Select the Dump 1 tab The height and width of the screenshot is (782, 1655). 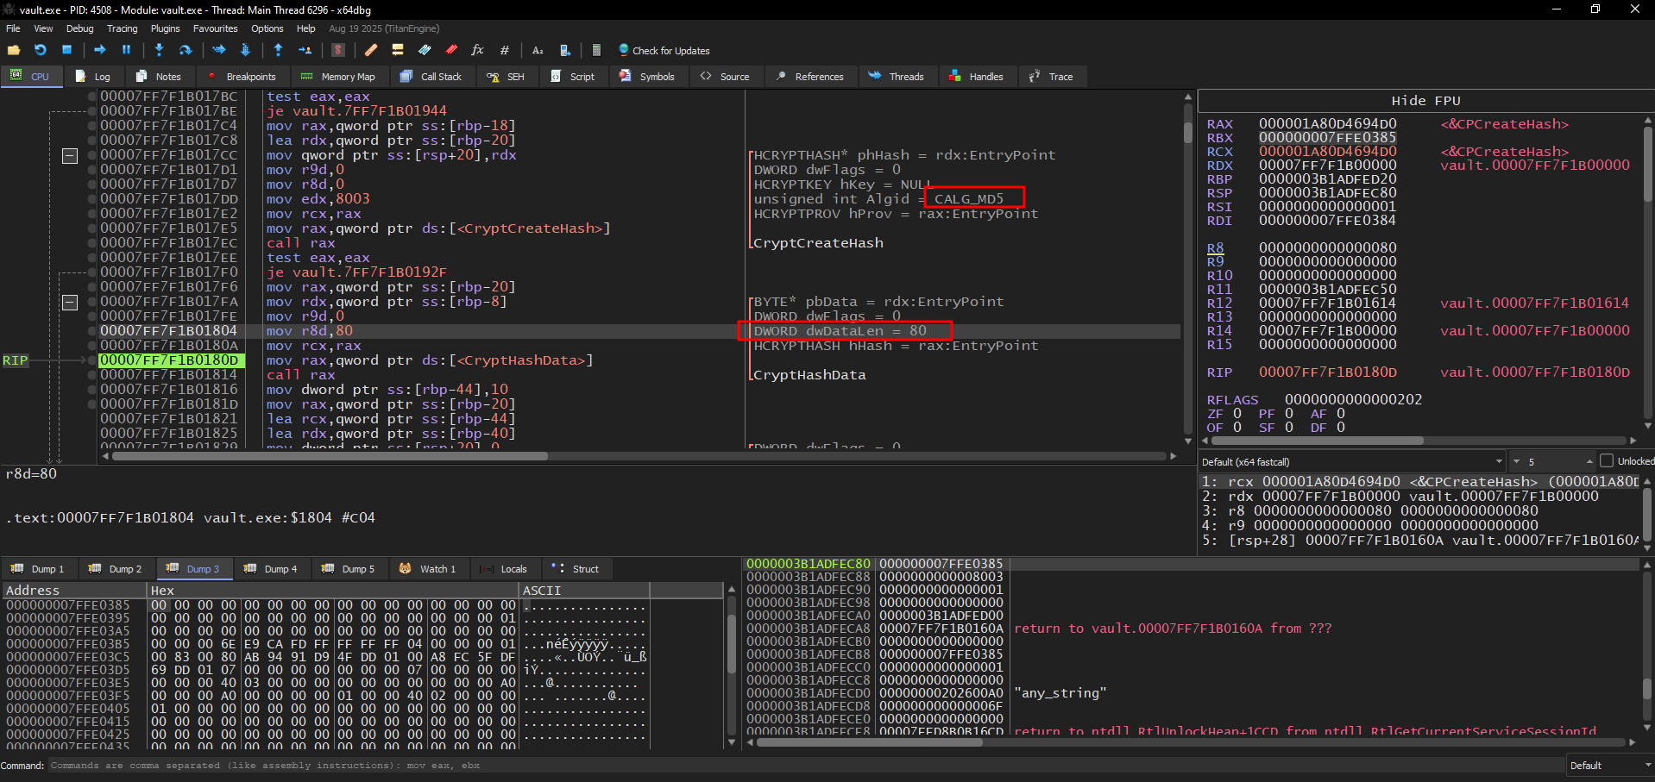click(38, 569)
